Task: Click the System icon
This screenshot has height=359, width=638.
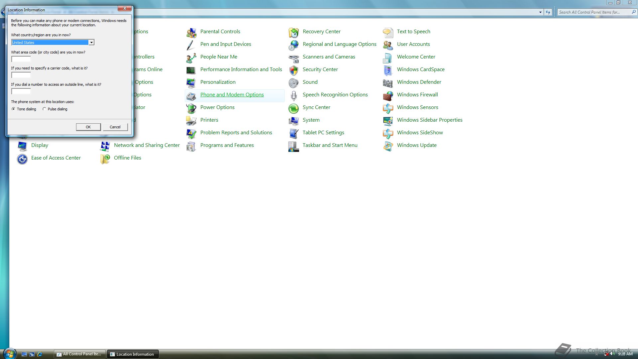Action: (294, 121)
